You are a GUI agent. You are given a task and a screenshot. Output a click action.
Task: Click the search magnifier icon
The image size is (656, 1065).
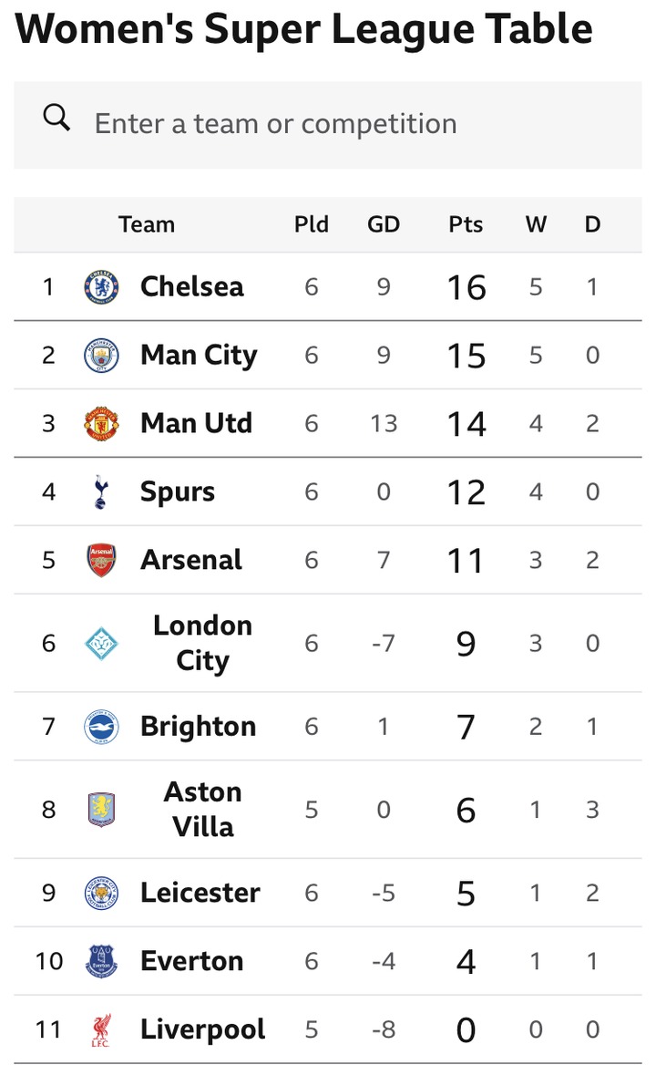56,119
